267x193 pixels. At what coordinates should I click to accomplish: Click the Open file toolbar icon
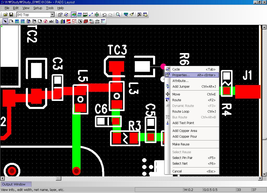point(6,15)
